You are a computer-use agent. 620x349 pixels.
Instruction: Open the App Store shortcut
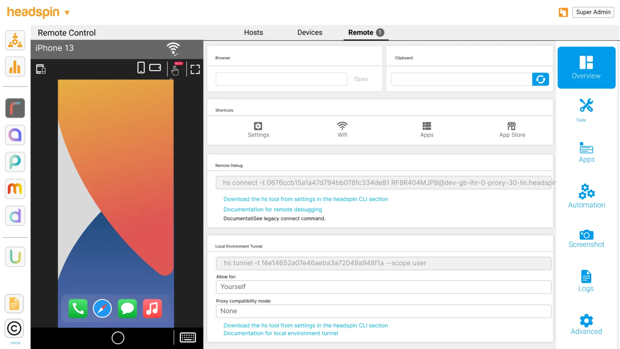(x=511, y=129)
